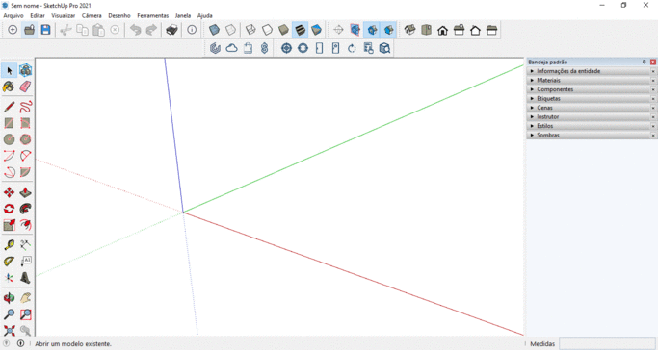
Task: Select the Circle tool
Action: tap(9, 139)
